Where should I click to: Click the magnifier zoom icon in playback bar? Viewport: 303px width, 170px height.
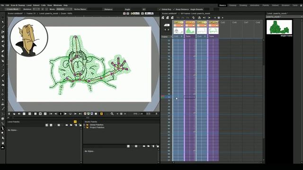112,114
